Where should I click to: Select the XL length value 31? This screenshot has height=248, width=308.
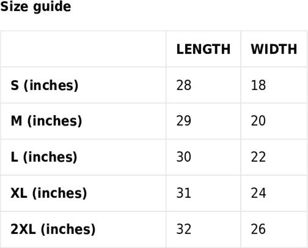[x=183, y=193]
